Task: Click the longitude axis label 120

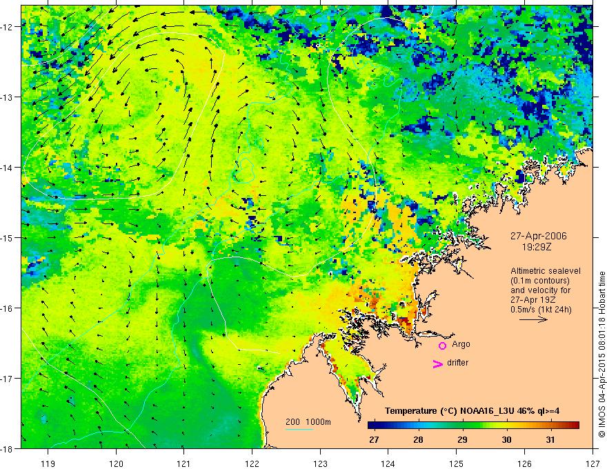Action: (116, 463)
